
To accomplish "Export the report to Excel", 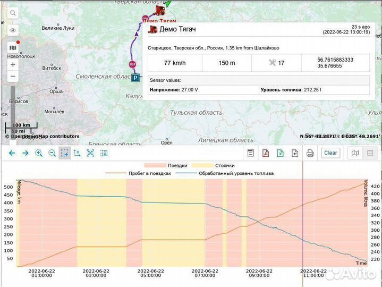I will [x=280, y=153].
